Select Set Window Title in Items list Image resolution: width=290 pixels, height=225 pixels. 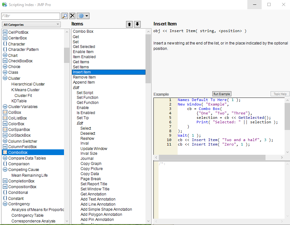(x=95, y=189)
